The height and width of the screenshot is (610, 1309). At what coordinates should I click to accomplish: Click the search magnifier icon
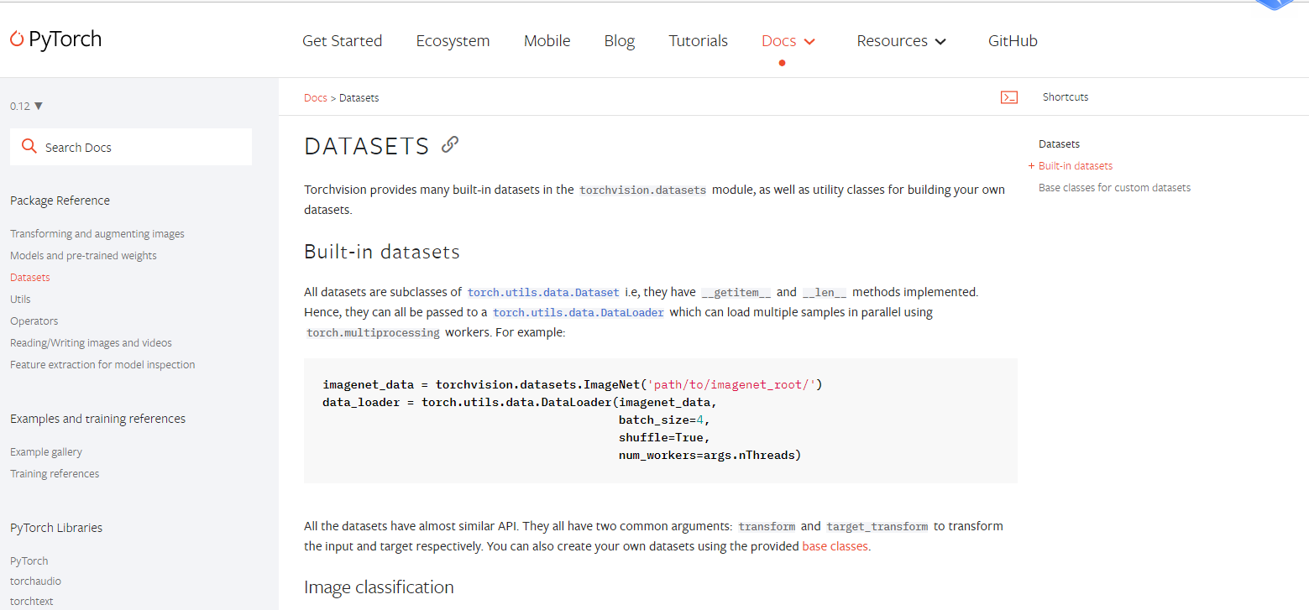pos(29,147)
